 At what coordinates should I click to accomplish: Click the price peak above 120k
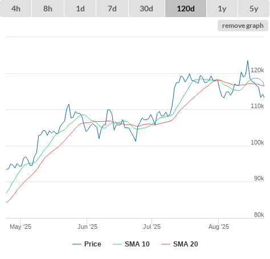click(x=248, y=61)
